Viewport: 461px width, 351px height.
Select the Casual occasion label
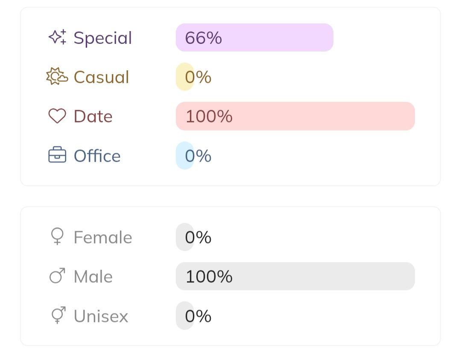tap(101, 77)
